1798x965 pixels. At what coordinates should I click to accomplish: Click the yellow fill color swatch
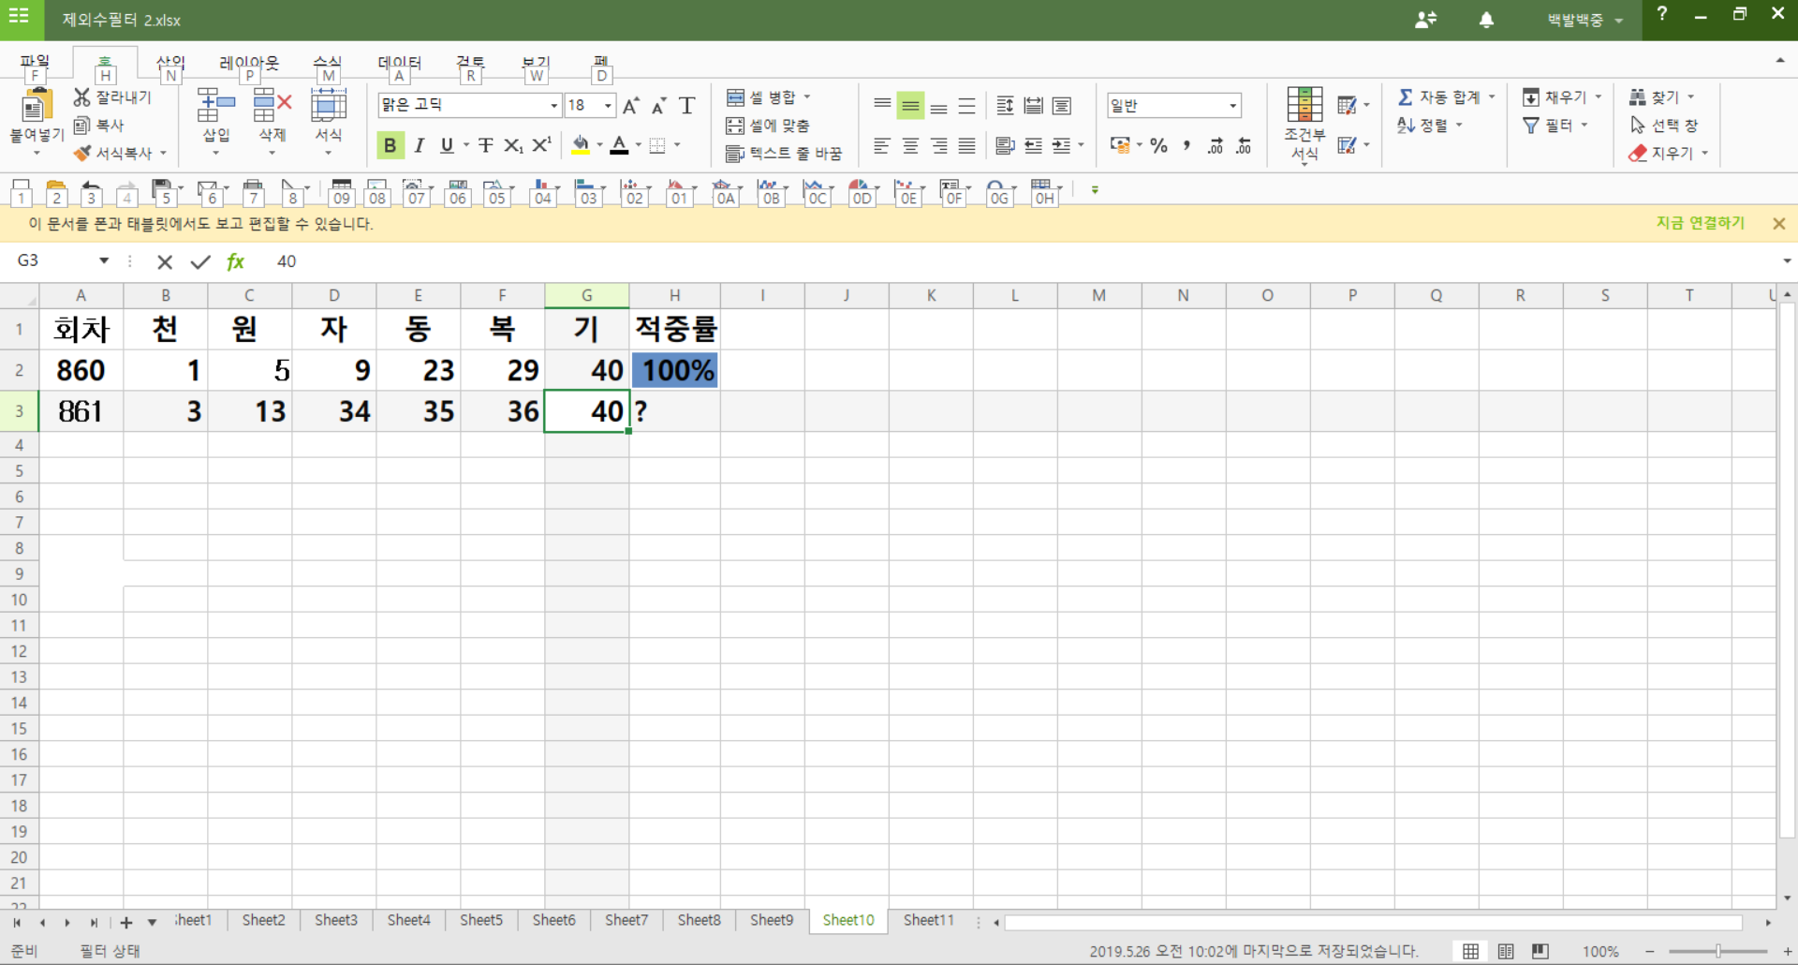581,145
